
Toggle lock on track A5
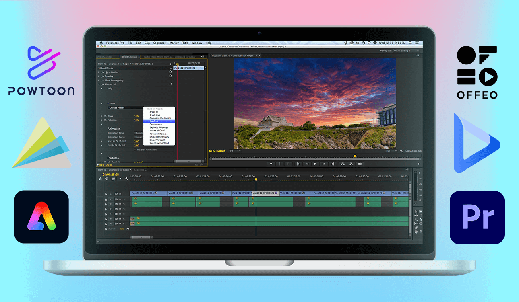[x=106, y=219]
